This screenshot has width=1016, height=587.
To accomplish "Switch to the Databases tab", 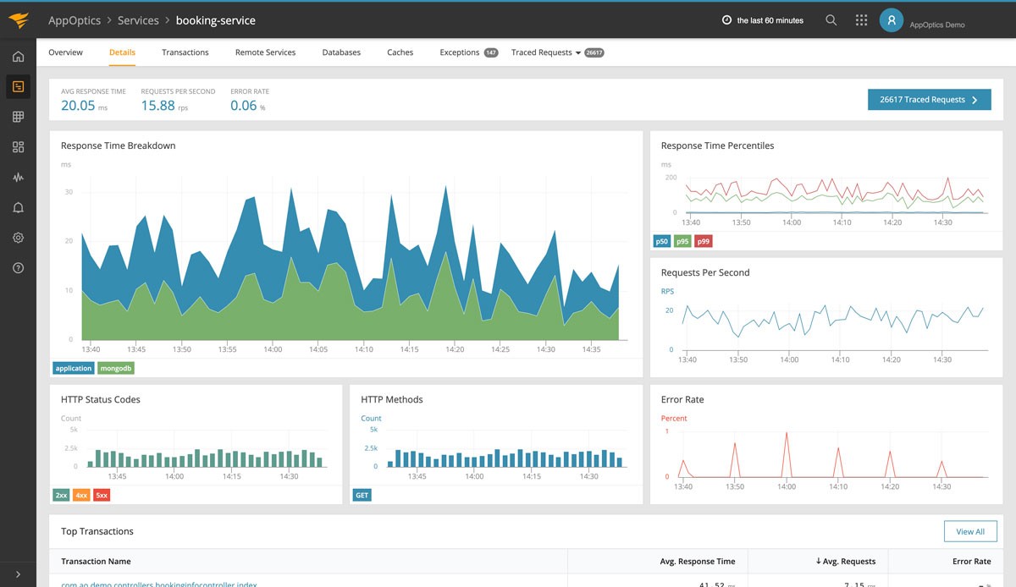I will [x=341, y=52].
